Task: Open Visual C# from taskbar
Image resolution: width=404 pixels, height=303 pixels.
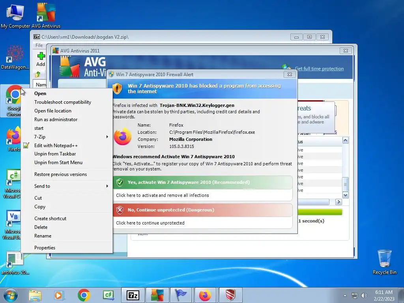Action: click(108, 295)
